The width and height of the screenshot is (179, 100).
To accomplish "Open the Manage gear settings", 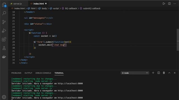I will coord(4,97).
